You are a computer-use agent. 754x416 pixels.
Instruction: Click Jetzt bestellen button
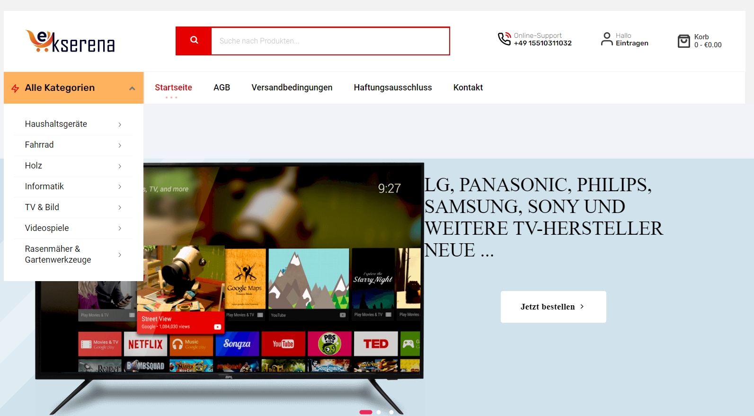tap(553, 307)
